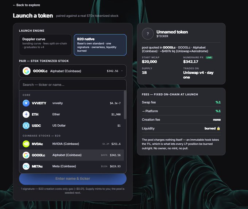Choose METAc ticker in stocks list
This screenshot has height=209, width=248.
coord(37,166)
